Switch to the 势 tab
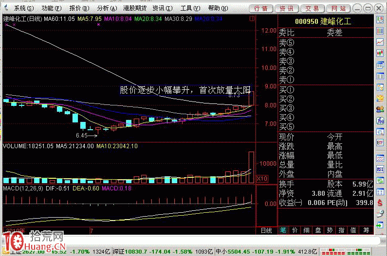 click(x=330, y=230)
